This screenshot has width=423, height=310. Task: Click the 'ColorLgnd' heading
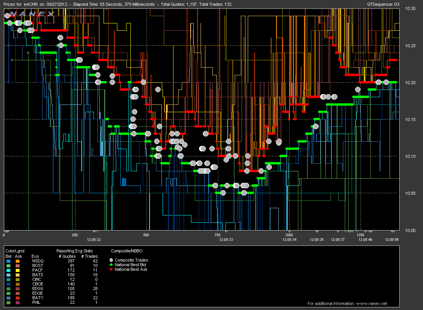tap(15, 251)
